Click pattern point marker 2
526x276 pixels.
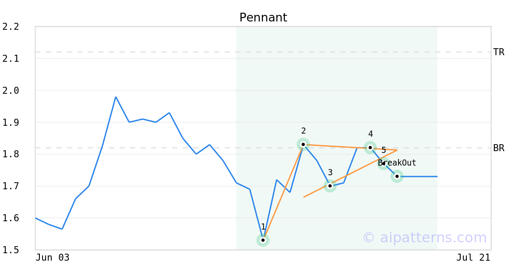[303, 144]
